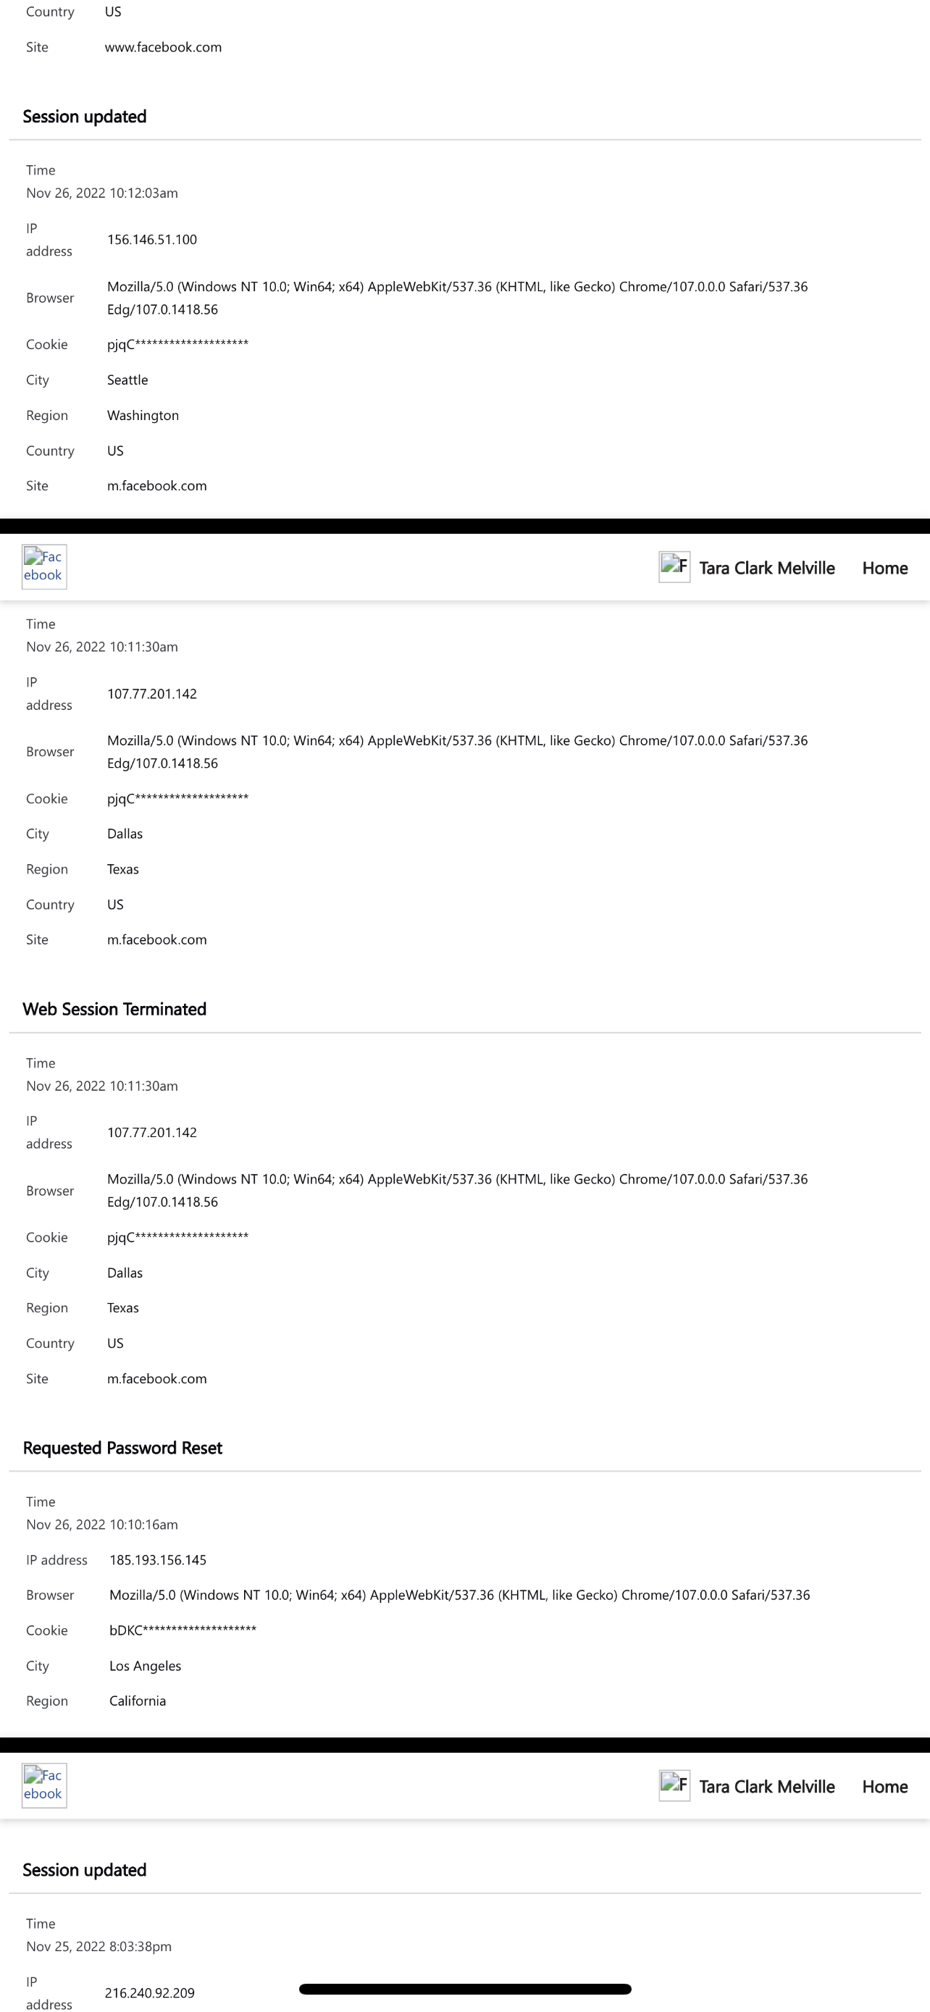This screenshot has height=2012, width=930.
Task: Click the Facebook logo in the top header
Action: [x=43, y=566]
